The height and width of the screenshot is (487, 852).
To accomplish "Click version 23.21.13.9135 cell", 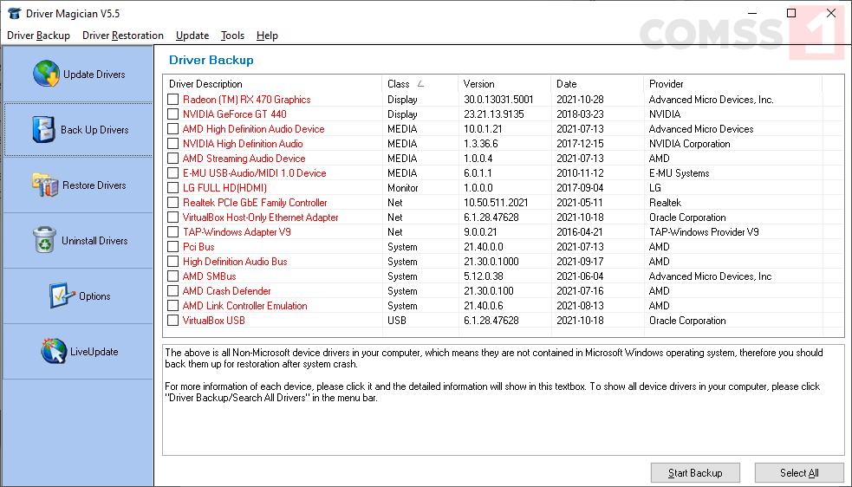I will [494, 114].
